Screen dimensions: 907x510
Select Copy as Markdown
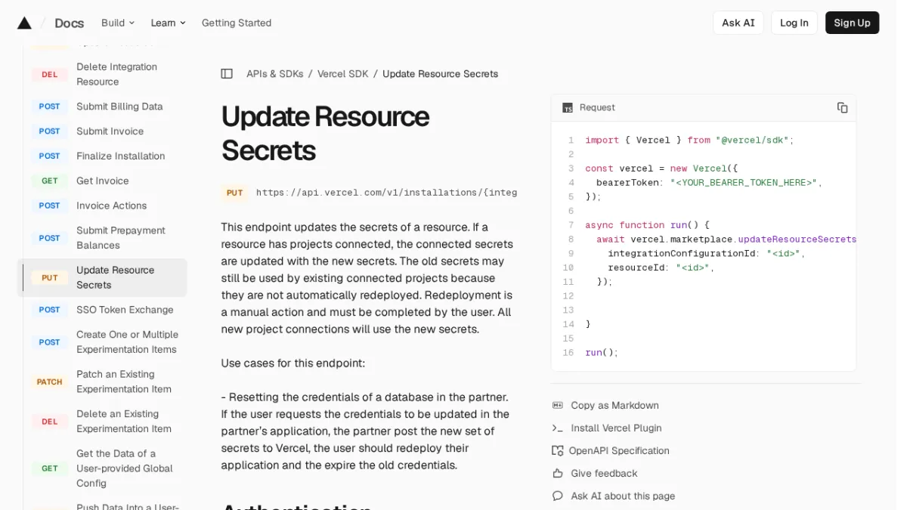[614, 406]
